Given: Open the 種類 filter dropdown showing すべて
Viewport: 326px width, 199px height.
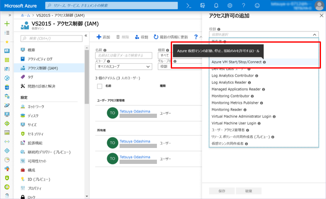Looking at the screenshot, I should [164, 56].
